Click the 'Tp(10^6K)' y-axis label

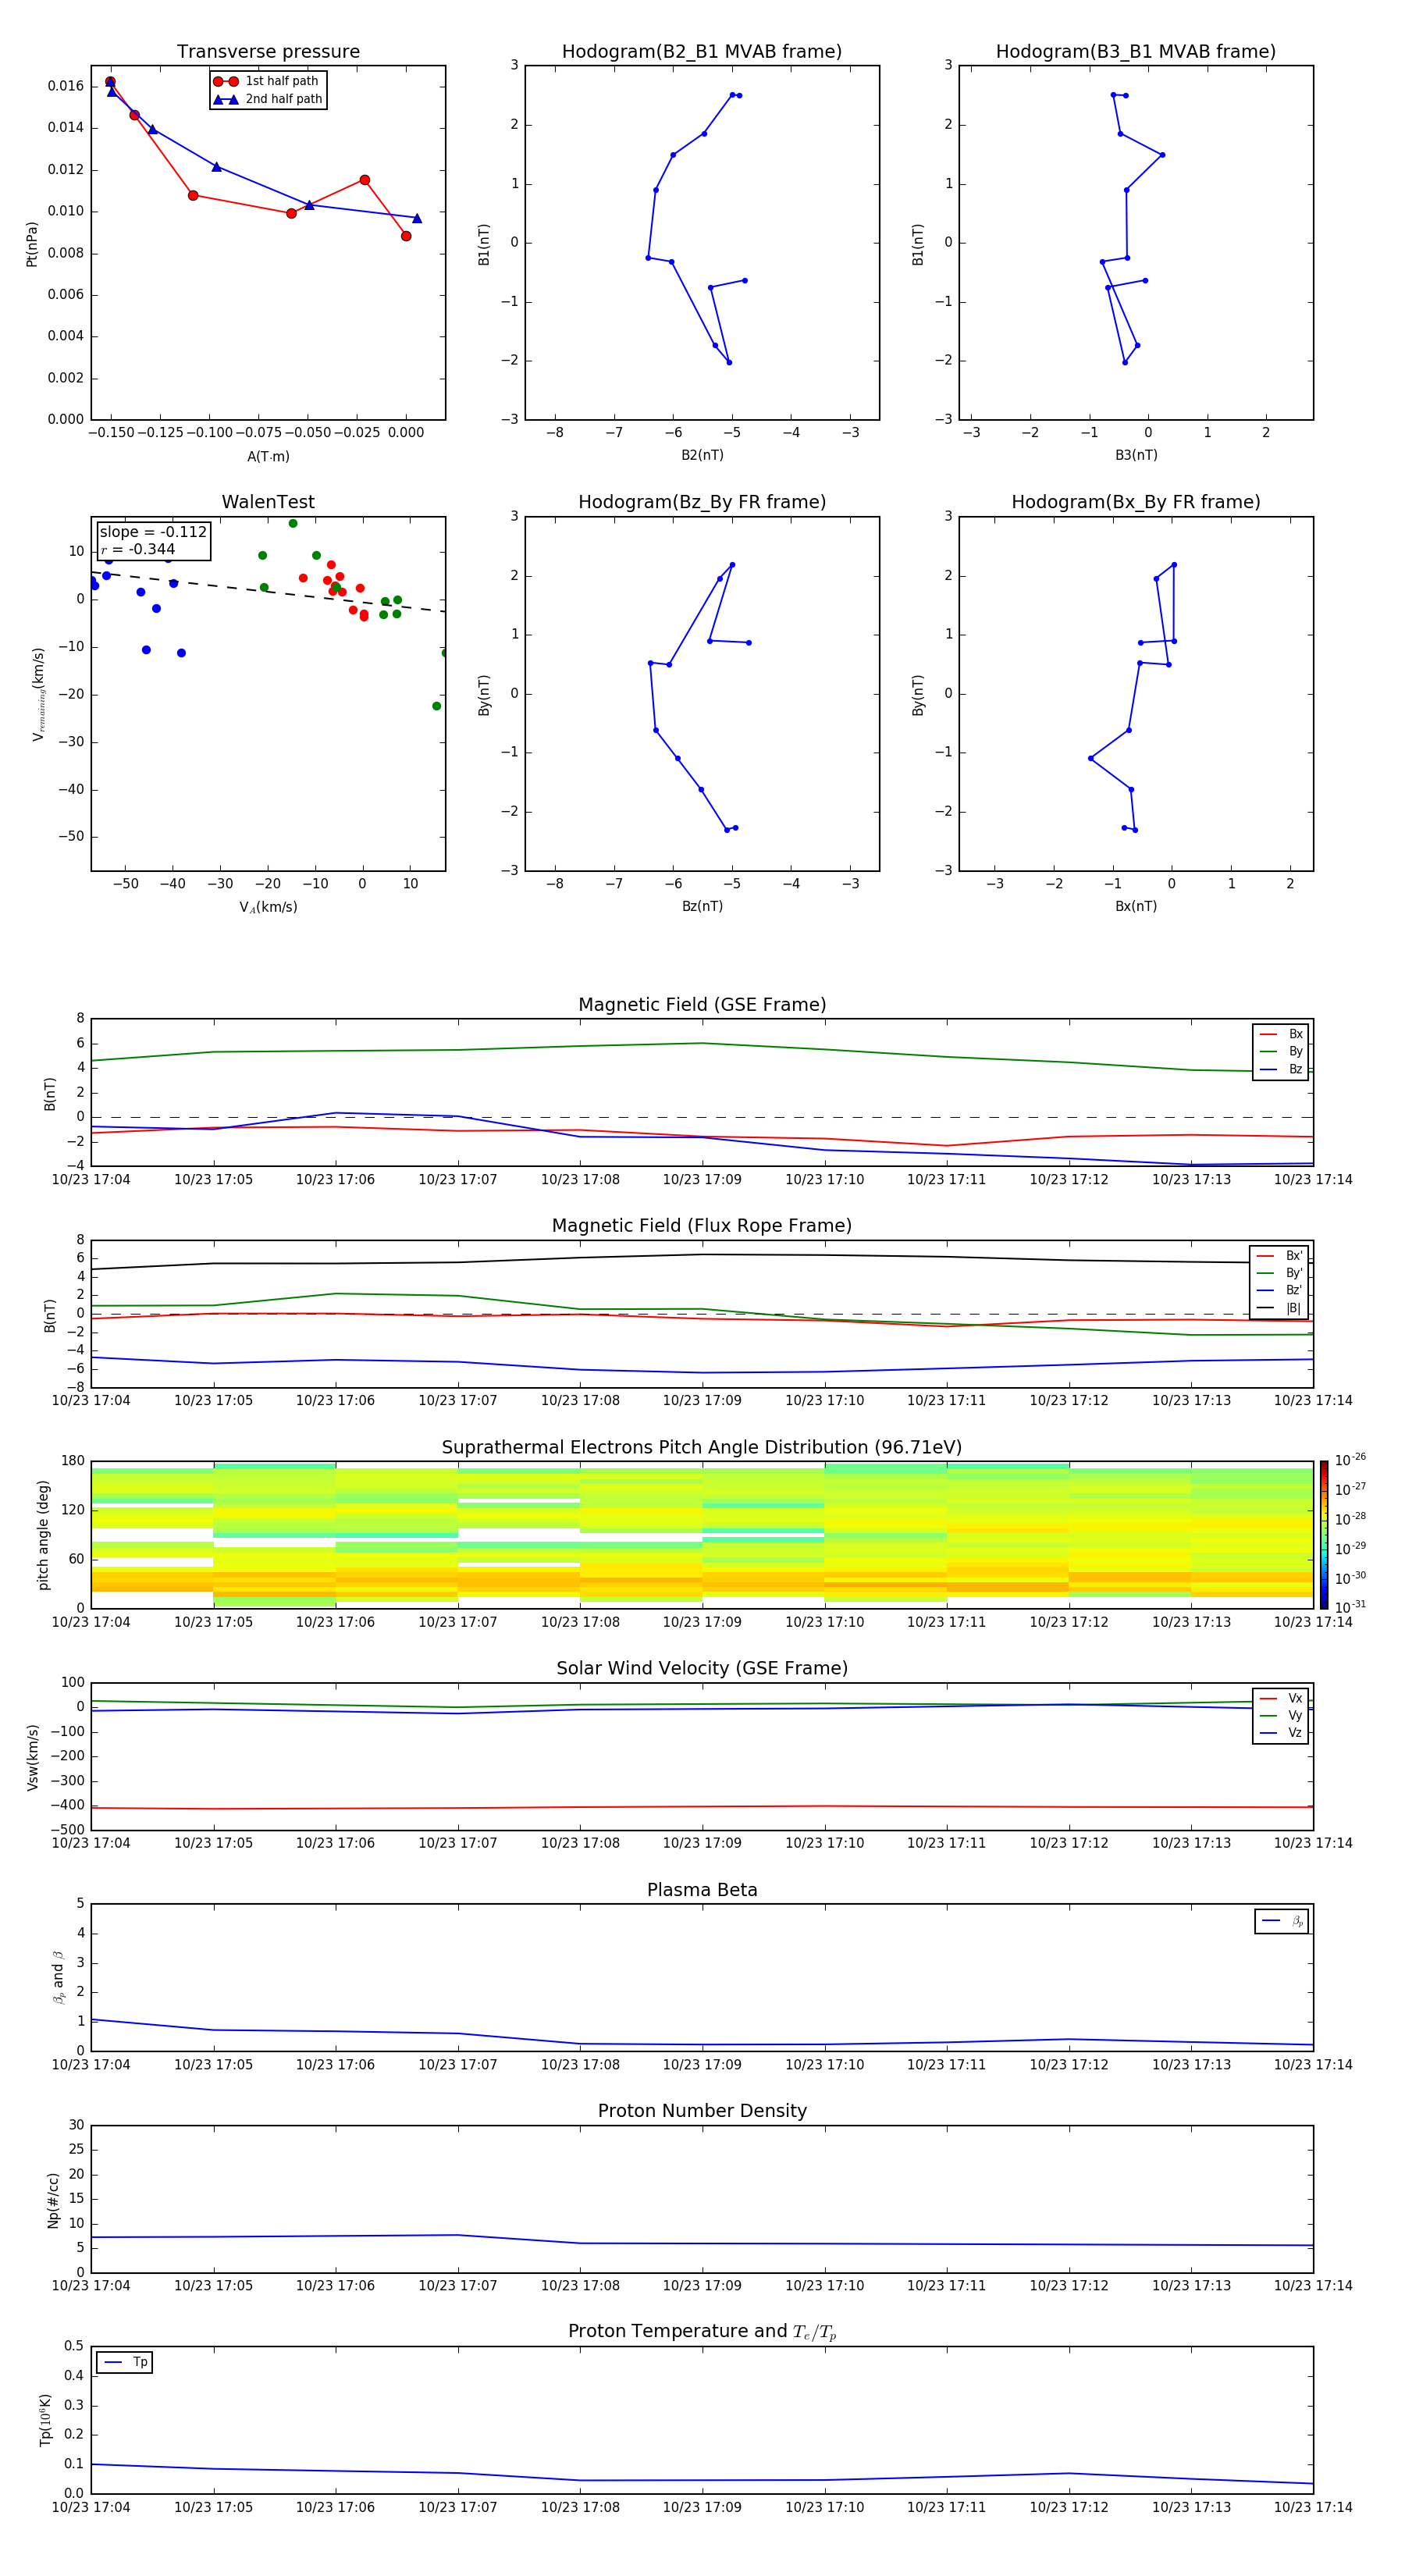(45, 2421)
